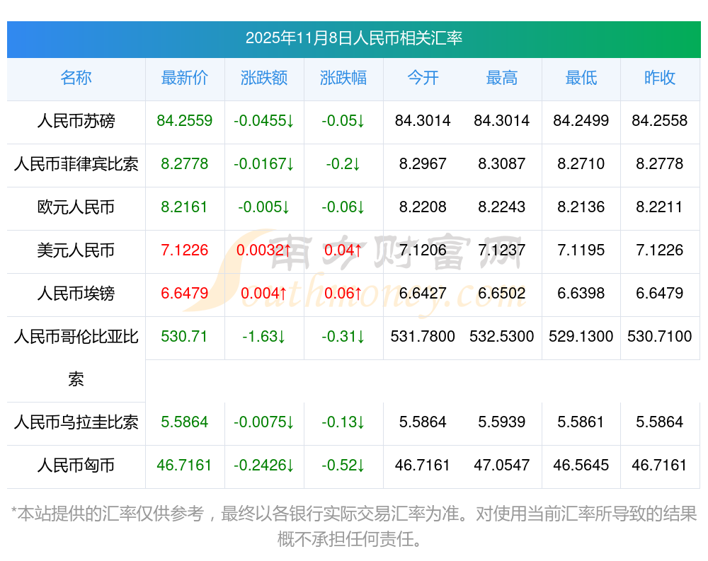This screenshot has width=708, height=561.
Task: Click high value 7.1237
Action: [x=502, y=250]
